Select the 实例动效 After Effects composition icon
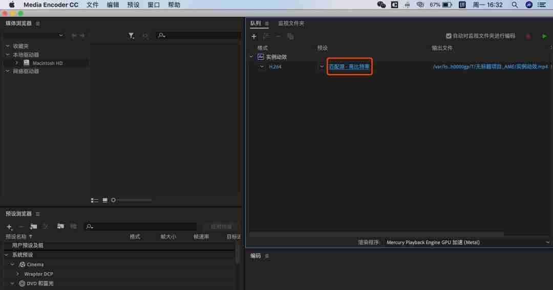 point(261,57)
